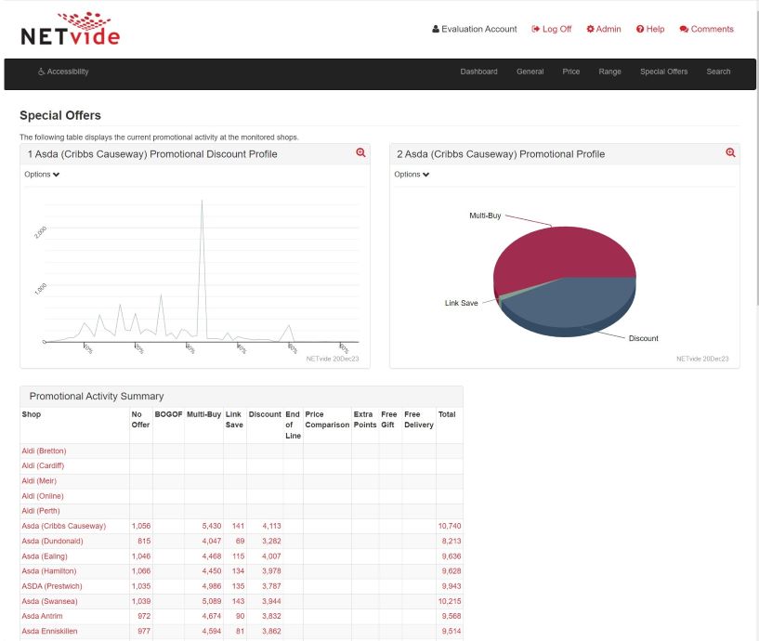Viewport: 759px width, 641px height.
Task: Click Dundonald Discount value 3,282
Action: click(x=271, y=541)
